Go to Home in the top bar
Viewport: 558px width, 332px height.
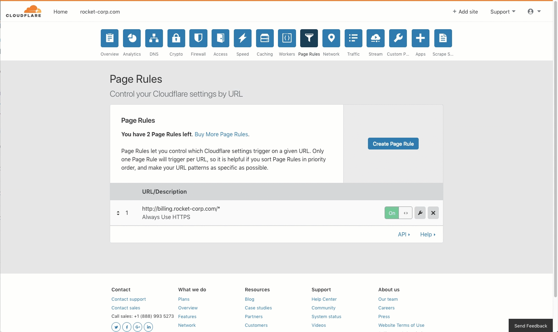(x=60, y=12)
